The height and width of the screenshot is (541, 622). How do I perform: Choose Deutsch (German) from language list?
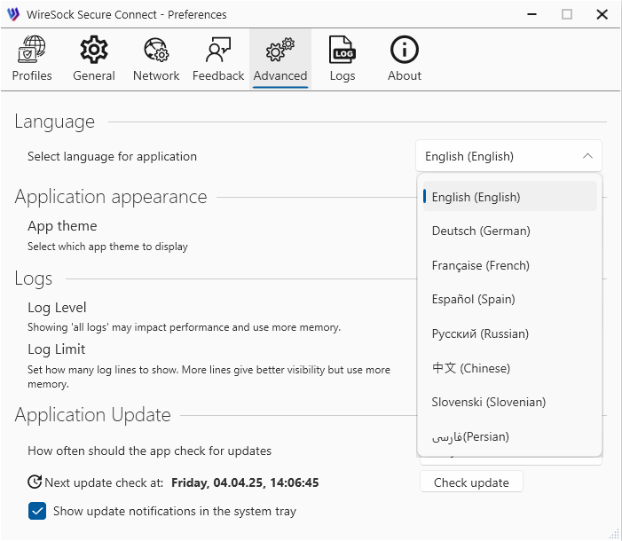tap(509, 231)
